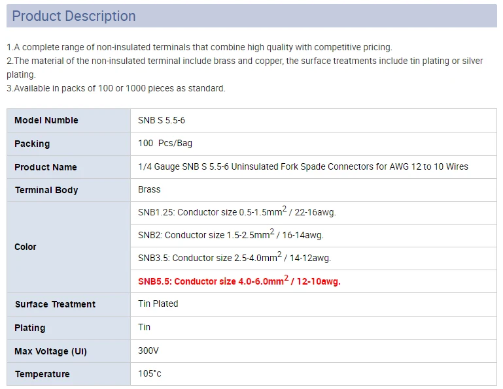Click the 'Product Name' row label
The image size is (503, 389).
click(x=46, y=167)
